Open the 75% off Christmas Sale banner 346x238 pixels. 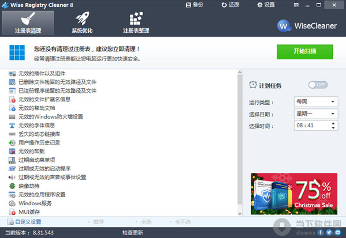point(294,194)
